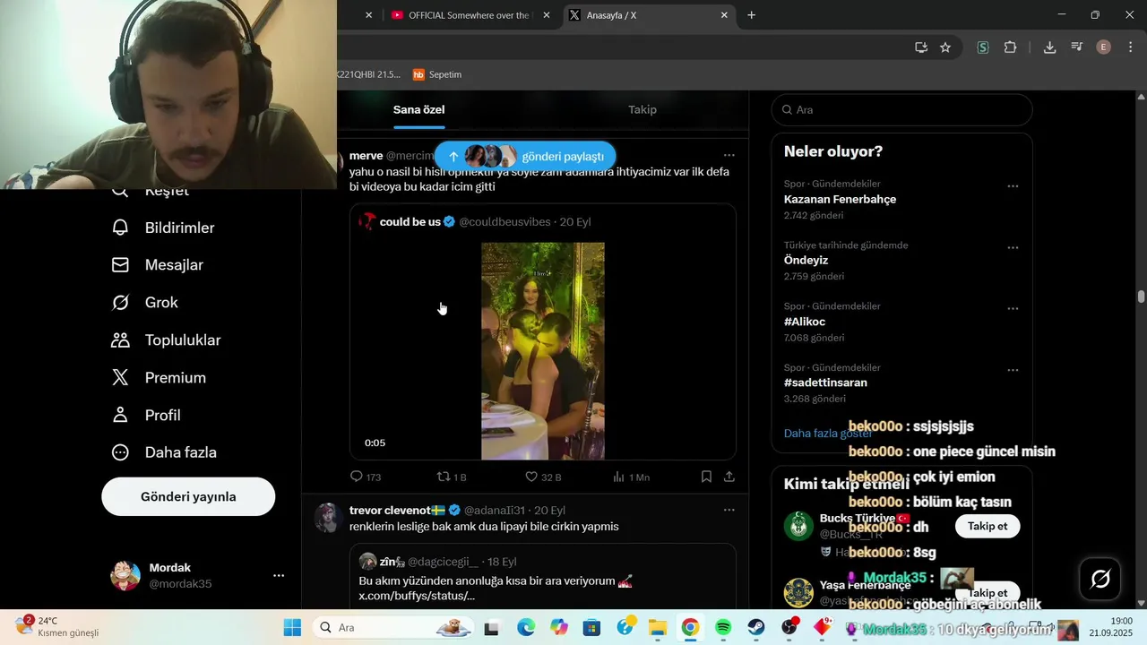Follow Bucks Türkiye with Takip et
Screen dimensions: 1147x645
click(987, 526)
